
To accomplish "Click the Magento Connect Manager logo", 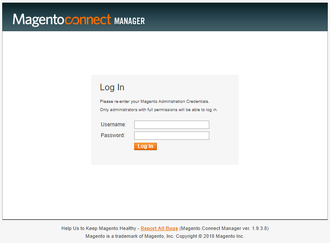I will point(79,20).
